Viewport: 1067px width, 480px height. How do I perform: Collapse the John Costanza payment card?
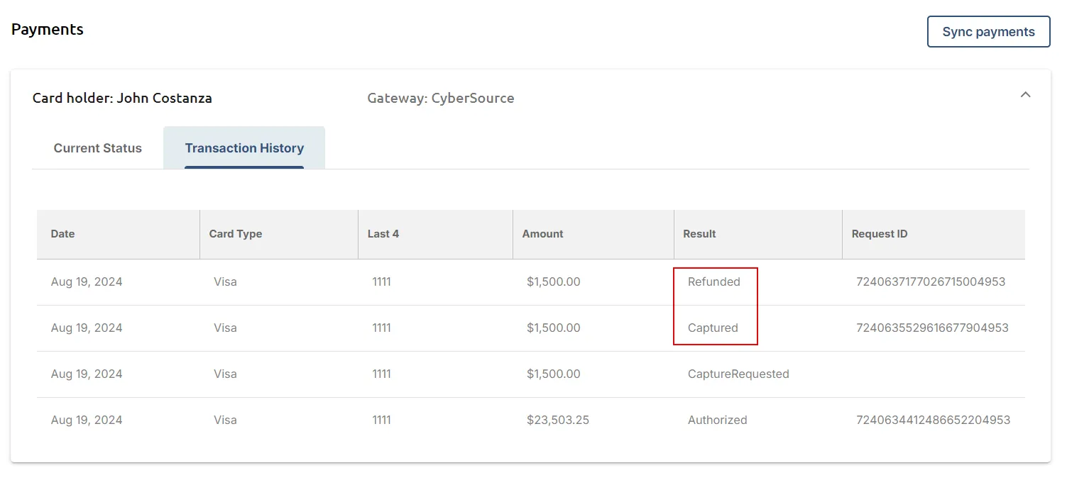pyautogui.click(x=1025, y=95)
